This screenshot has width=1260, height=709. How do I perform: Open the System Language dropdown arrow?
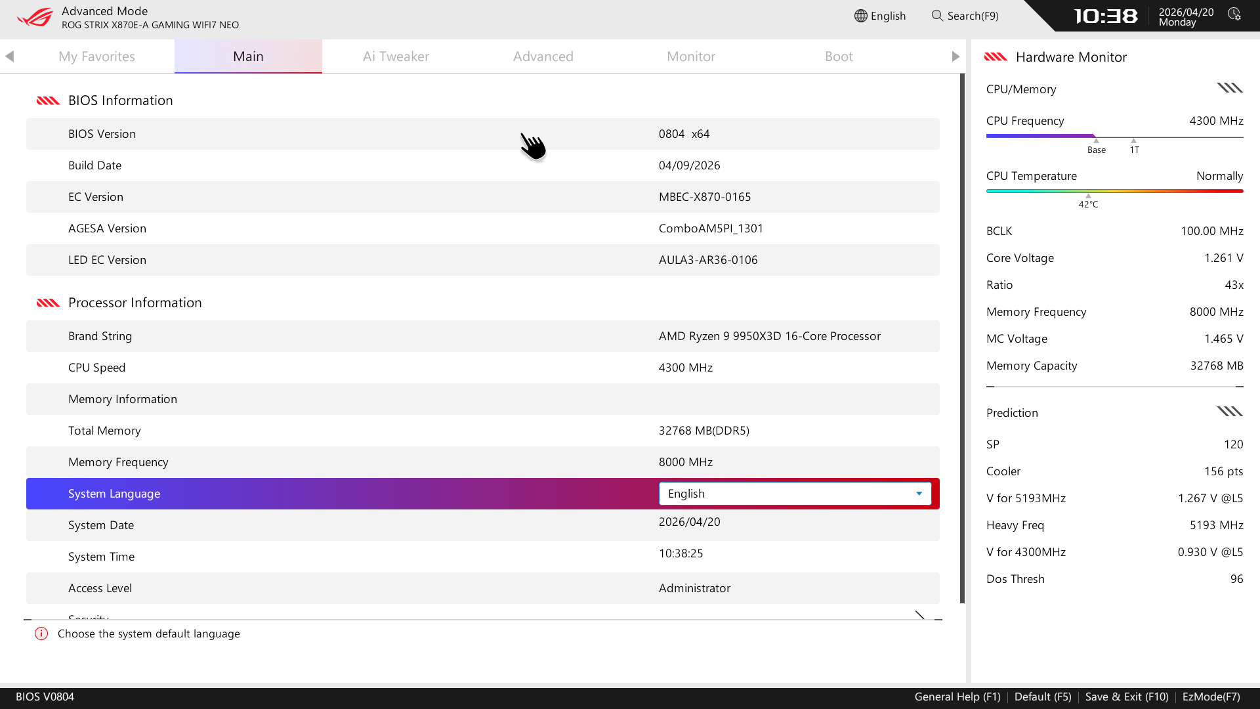[919, 494]
